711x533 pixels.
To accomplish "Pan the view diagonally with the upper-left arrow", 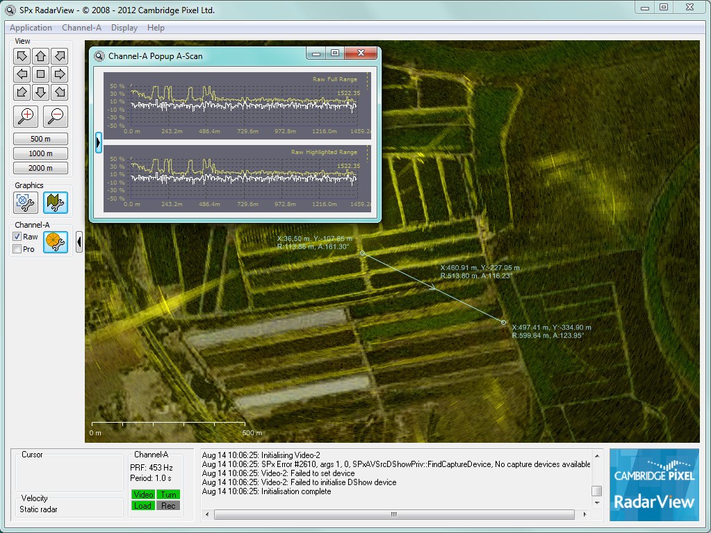I will click(x=22, y=56).
